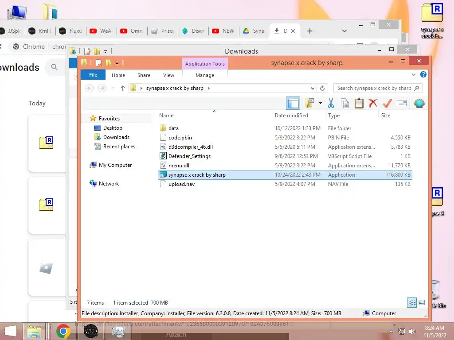Click the Copy toolbar icon
This screenshot has height=340, width=454.
point(344,103)
